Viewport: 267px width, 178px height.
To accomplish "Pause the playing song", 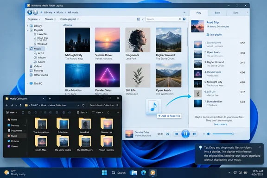I will click(x=185, y=134).
